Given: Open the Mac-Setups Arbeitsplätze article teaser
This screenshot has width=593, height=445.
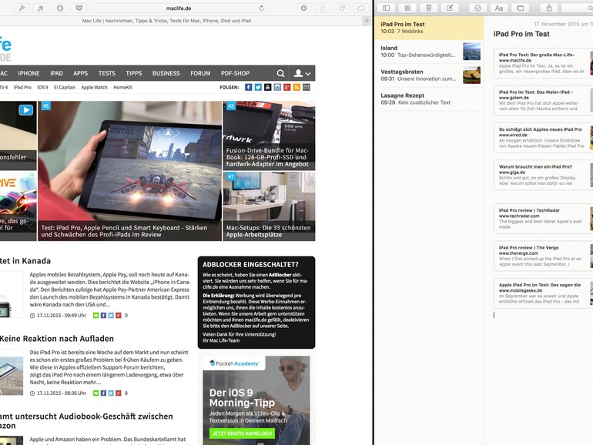Looking at the screenshot, I should [269, 206].
